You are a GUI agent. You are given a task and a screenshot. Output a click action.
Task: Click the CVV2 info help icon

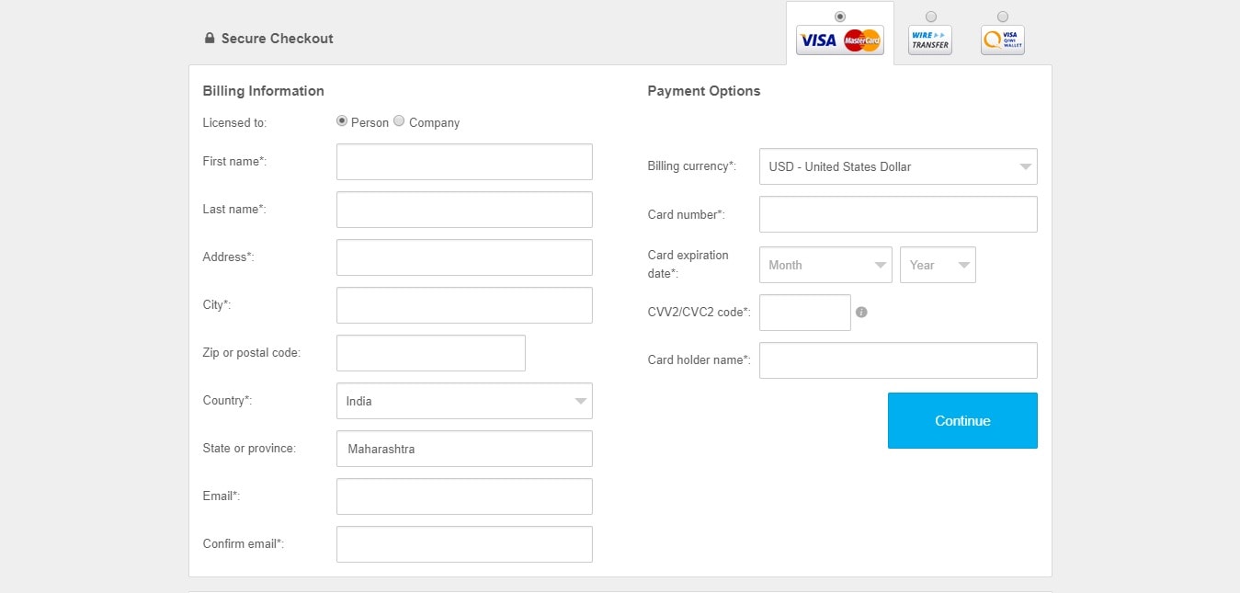pos(861,312)
